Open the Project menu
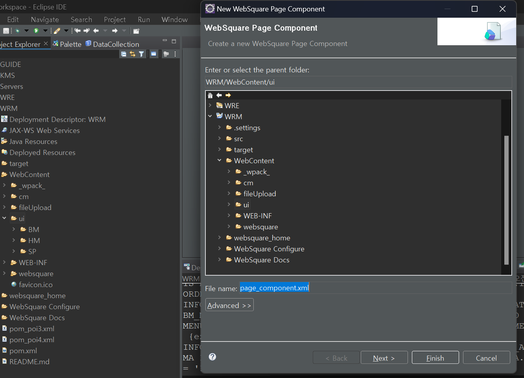Viewport: 524px width, 378px height. 115,19
